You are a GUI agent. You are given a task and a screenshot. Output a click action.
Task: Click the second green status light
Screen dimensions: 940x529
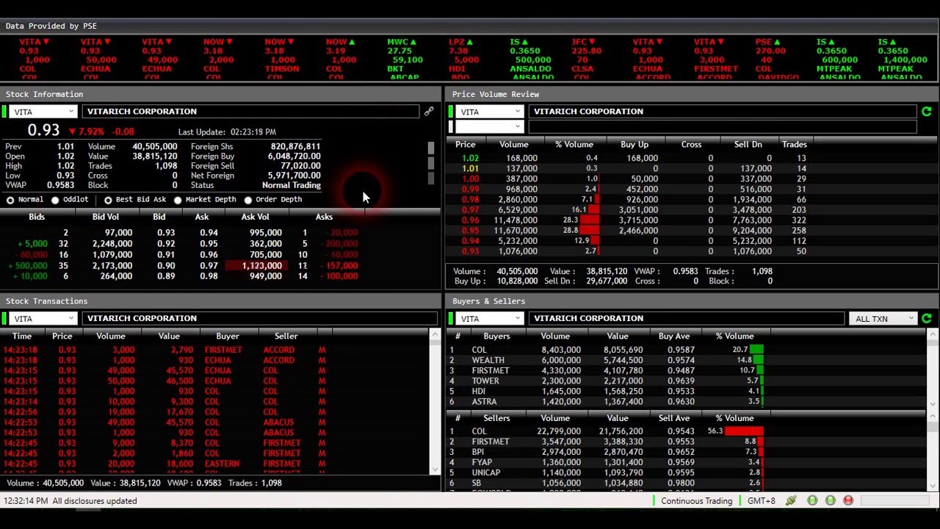[x=830, y=501]
